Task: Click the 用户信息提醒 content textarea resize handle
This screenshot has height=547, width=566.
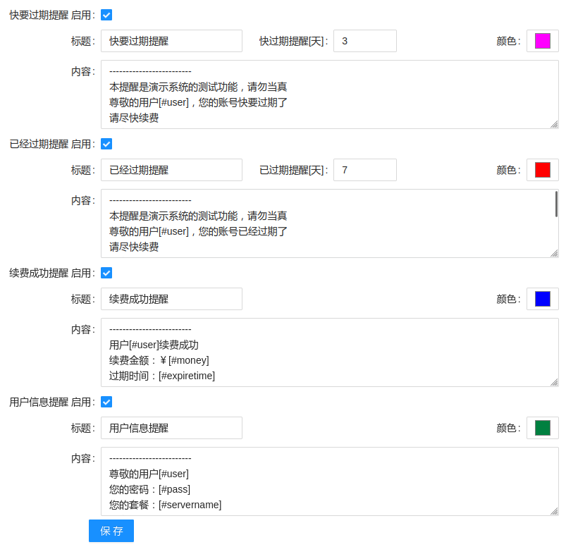Action: coord(554,511)
